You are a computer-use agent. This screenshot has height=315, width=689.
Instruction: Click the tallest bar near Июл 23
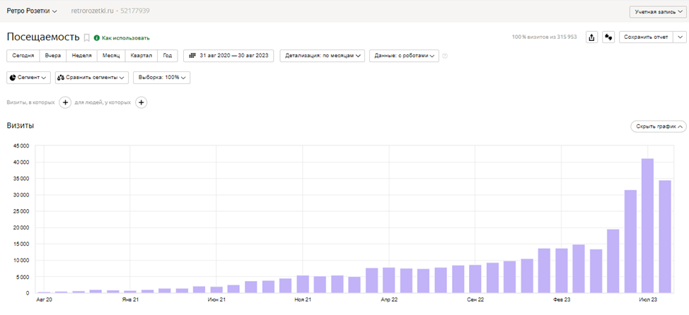tap(647, 225)
